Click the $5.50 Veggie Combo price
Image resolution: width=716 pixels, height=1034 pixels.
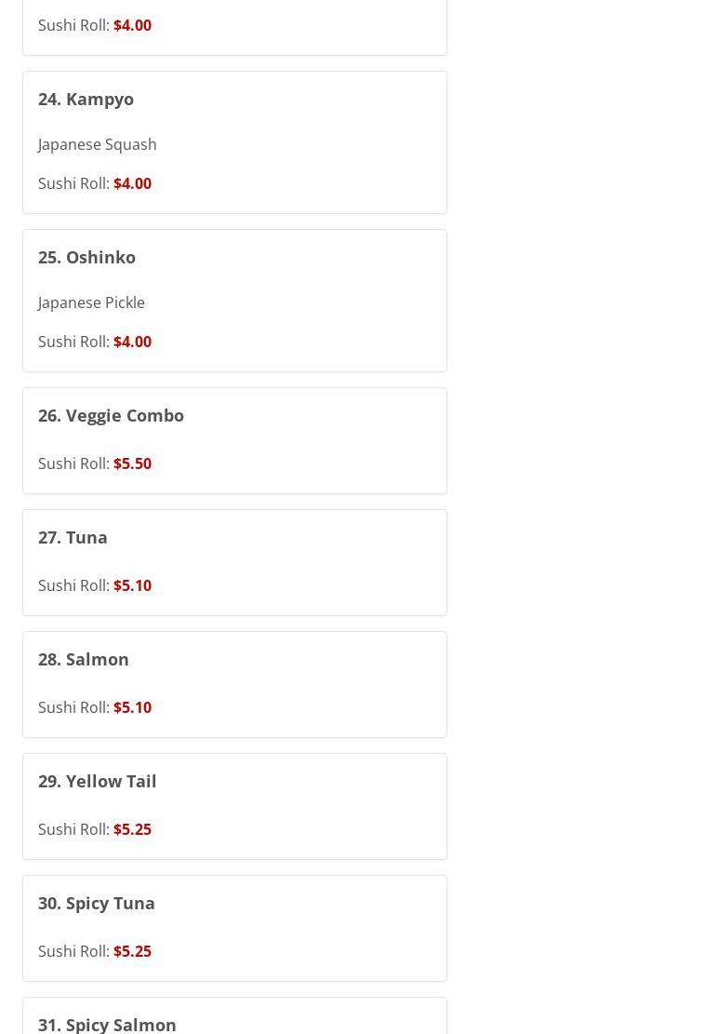click(132, 463)
